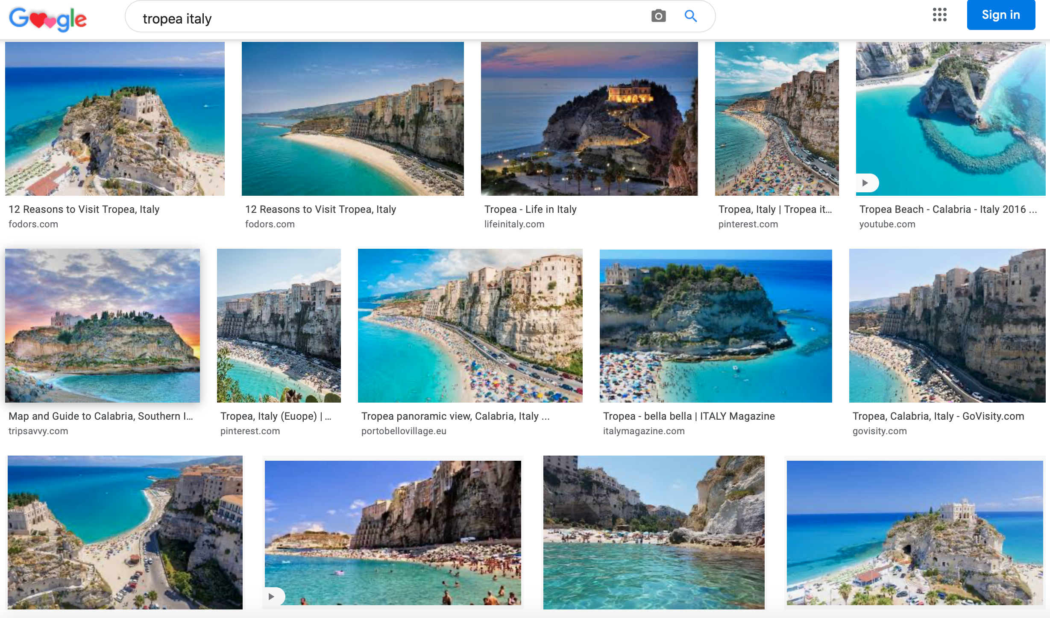This screenshot has width=1050, height=618.
Task: Click the portobellovillage.eu source link
Action: point(404,431)
